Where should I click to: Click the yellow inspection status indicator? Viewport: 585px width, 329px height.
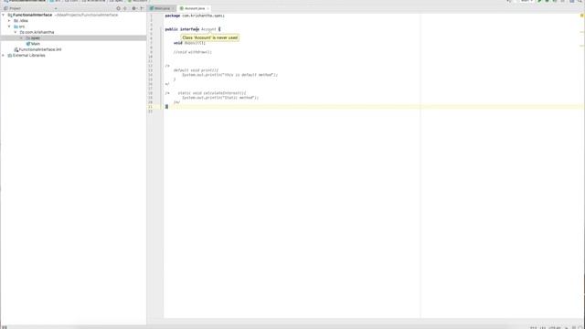pos(581,16)
